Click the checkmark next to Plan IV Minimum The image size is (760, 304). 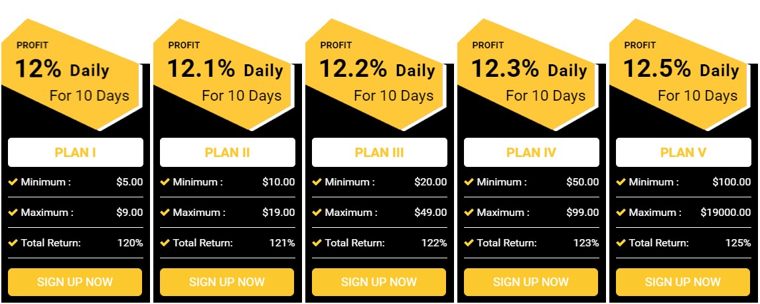tap(469, 182)
